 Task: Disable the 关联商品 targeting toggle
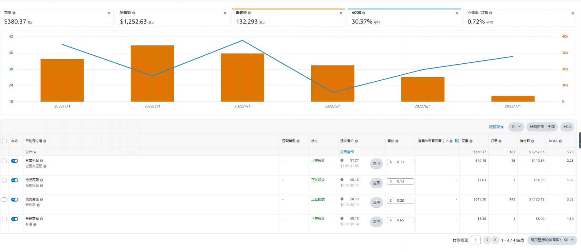tap(15, 219)
